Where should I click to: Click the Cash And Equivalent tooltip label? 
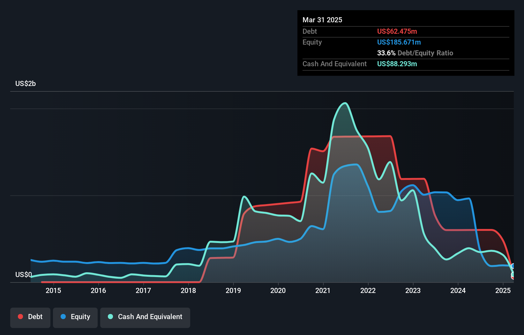click(334, 64)
